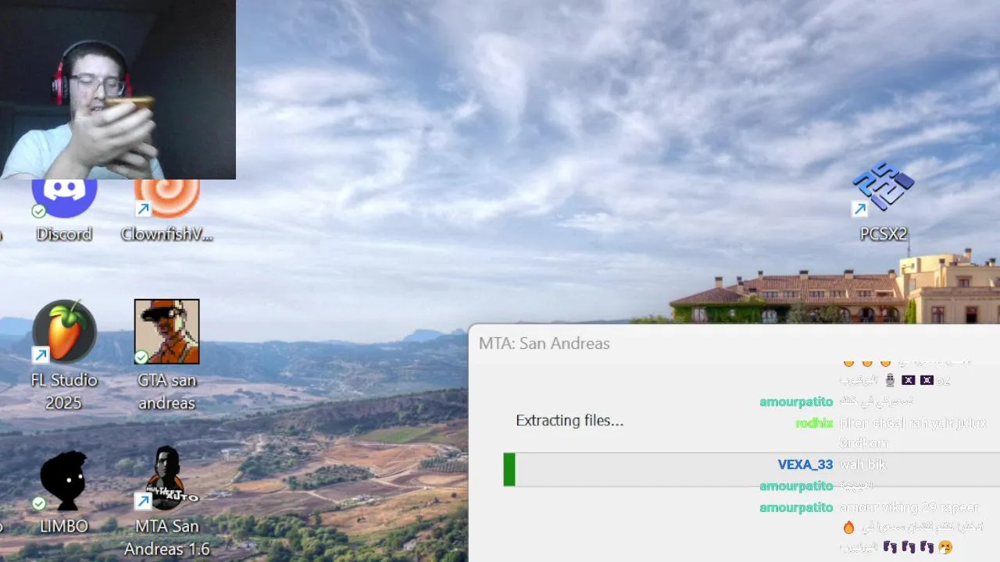Screen dimensions: 1000x562
Task: Click the Discord label text
Action: (64, 234)
